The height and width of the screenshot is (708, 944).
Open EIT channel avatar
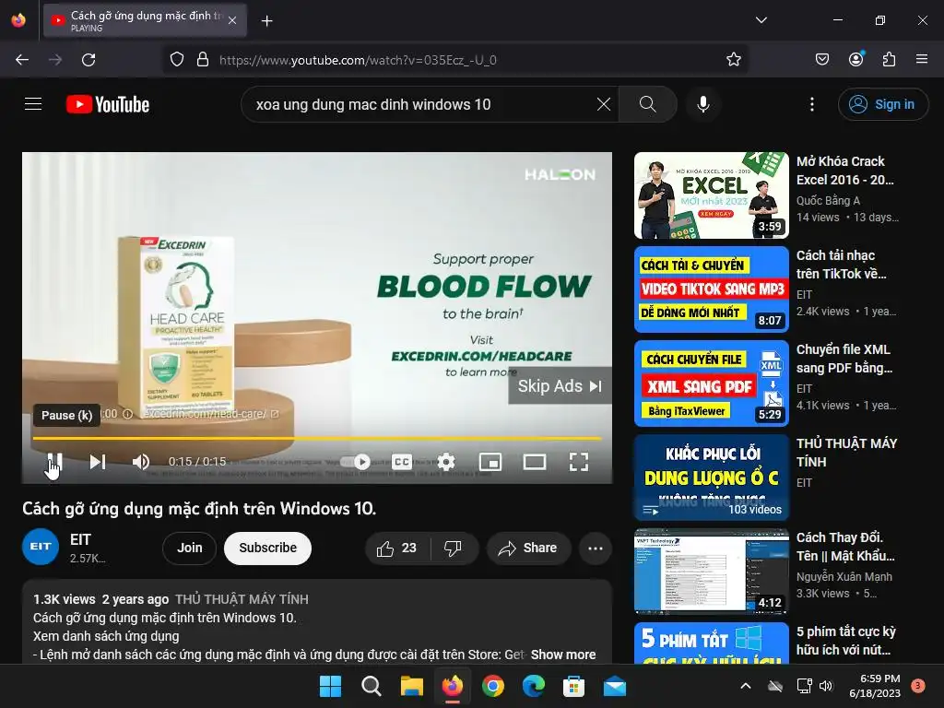click(41, 547)
